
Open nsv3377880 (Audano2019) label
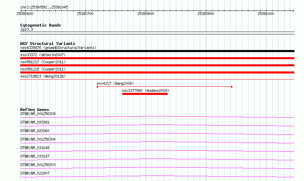(146, 90)
